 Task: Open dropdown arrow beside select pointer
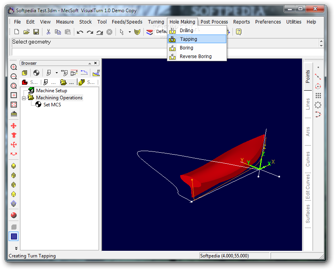[x=130, y=32]
